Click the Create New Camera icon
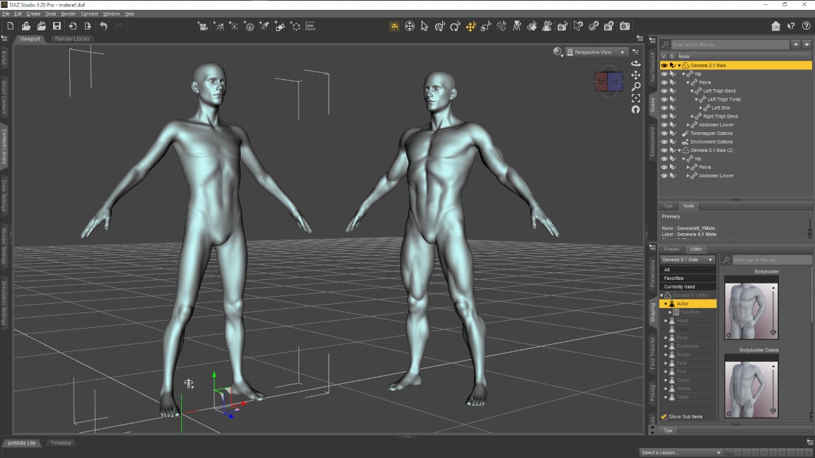Screen dimensions: 815x458 point(202,26)
